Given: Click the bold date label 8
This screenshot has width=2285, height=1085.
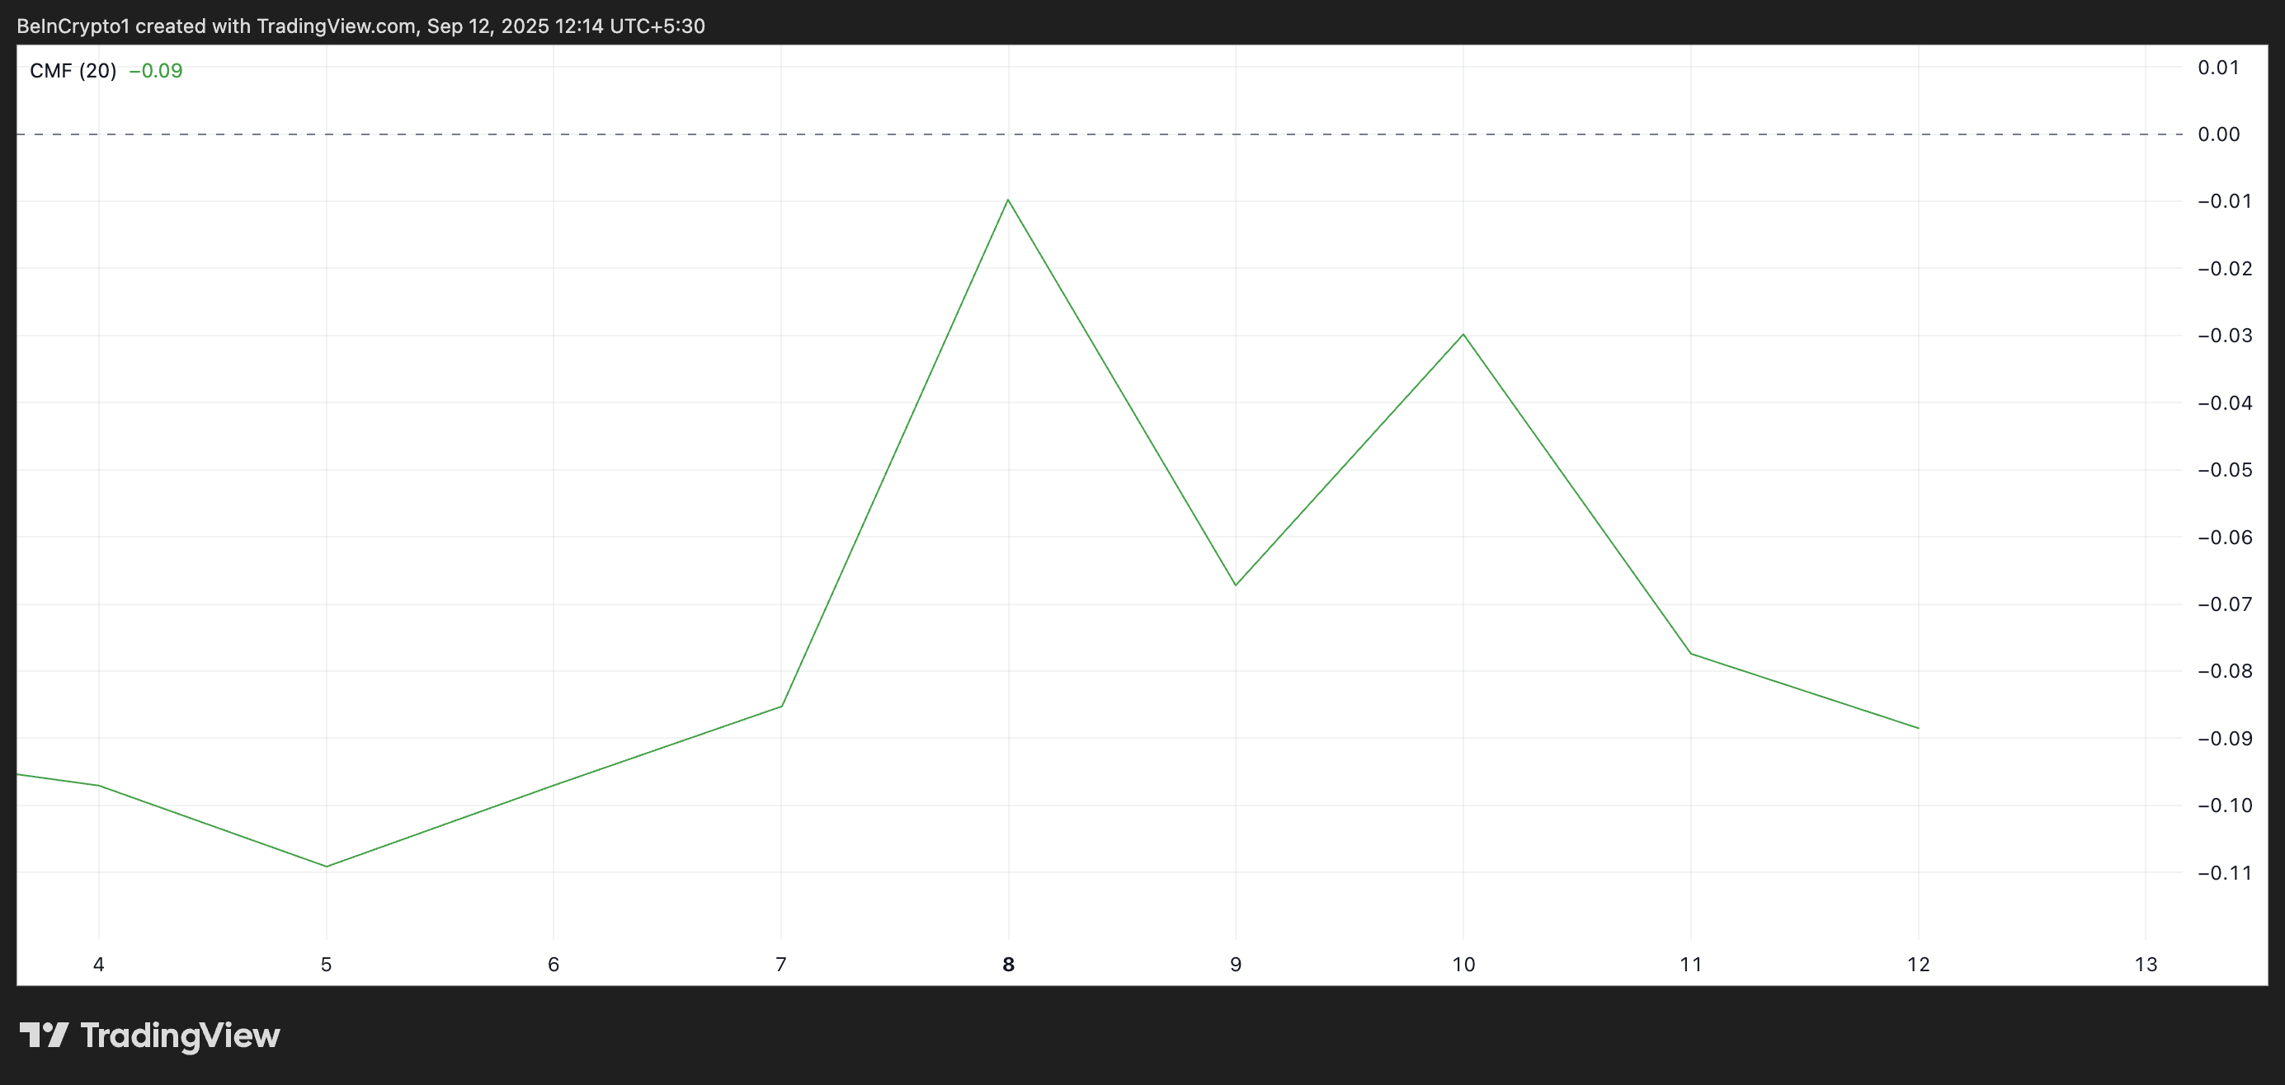Looking at the screenshot, I should (x=1008, y=965).
